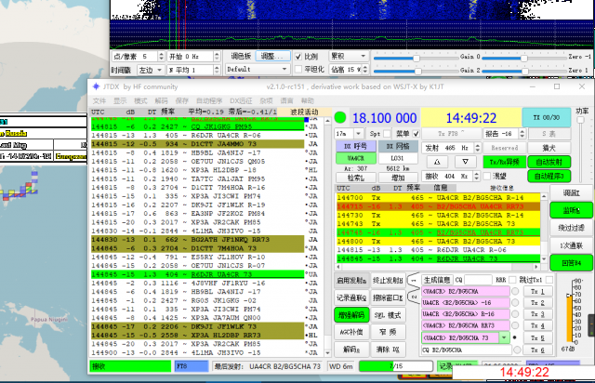Click the DX 呼号 field showing UA4CR
The image size is (595, 383).
[x=356, y=158]
